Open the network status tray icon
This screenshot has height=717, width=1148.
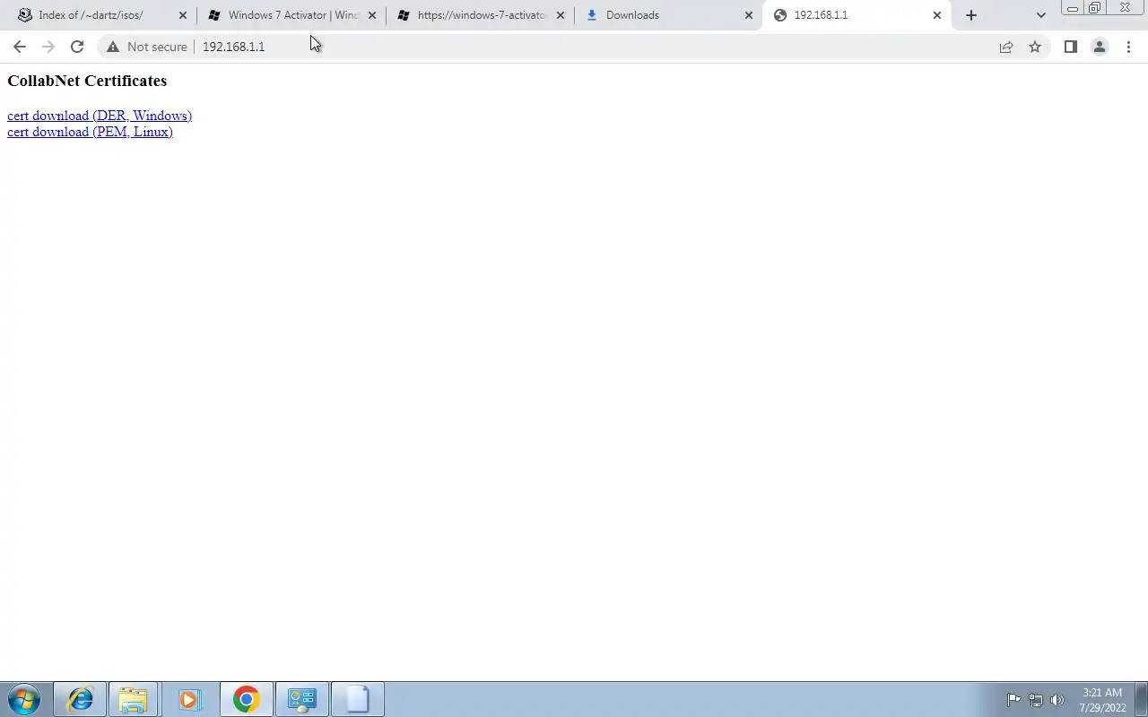click(x=1035, y=700)
